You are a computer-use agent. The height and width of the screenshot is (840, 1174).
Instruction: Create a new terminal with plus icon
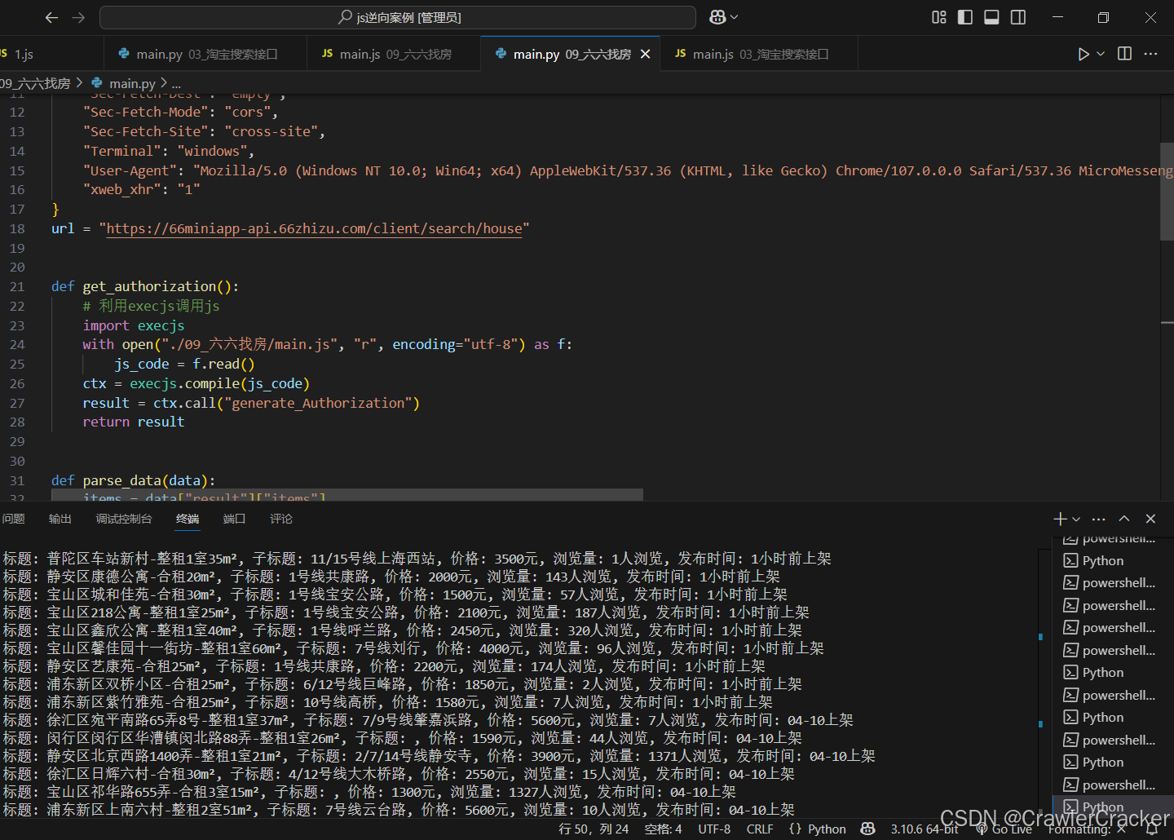coord(1060,519)
